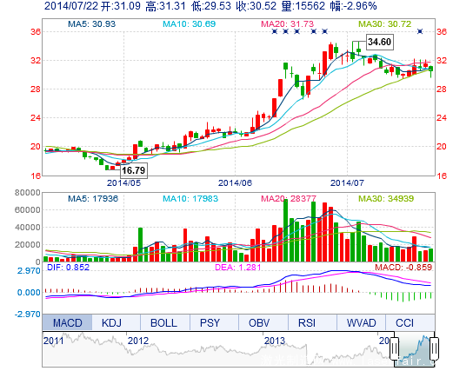Screen dimensions: 453x371
Task: Click 2011 on the overview timeline
Action: 54,341
